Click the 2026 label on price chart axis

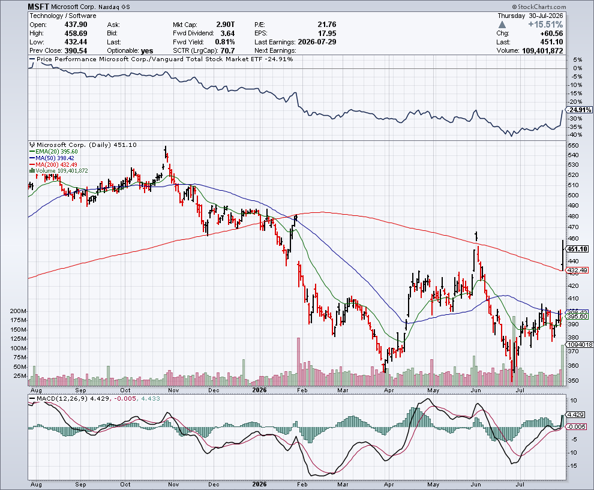259,390
